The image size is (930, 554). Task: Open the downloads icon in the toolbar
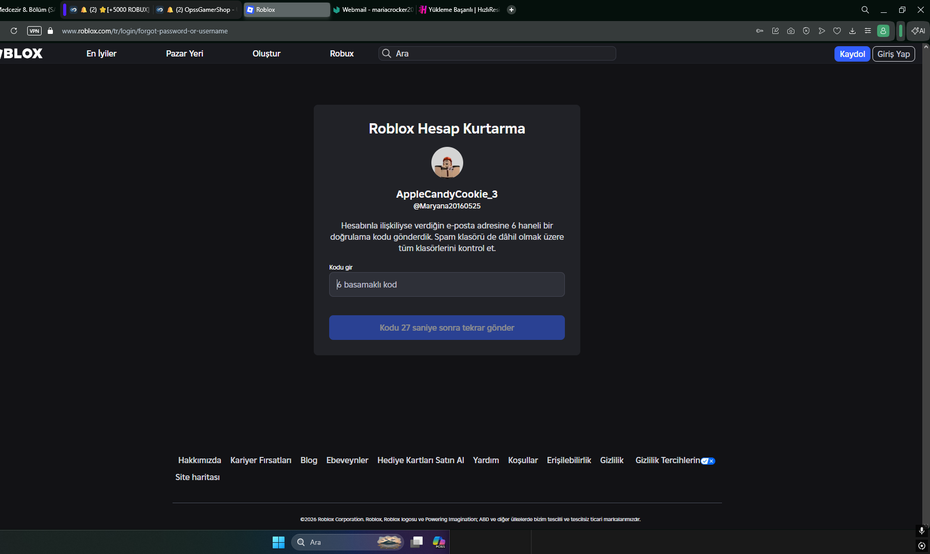(852, 31)
